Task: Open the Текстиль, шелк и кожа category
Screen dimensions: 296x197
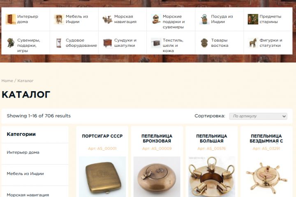Action: (171, 43)
